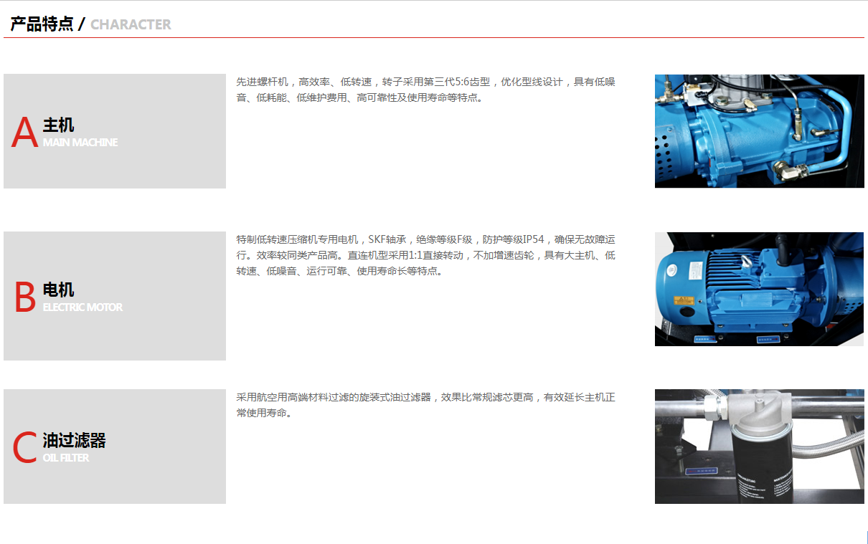868x544 pixels.
Task: Click the 产品特点 heading
Action: click(42, 24)
